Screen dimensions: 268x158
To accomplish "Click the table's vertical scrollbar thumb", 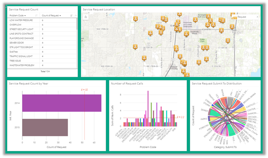I will pyautogui.click(x=77, y=24).
